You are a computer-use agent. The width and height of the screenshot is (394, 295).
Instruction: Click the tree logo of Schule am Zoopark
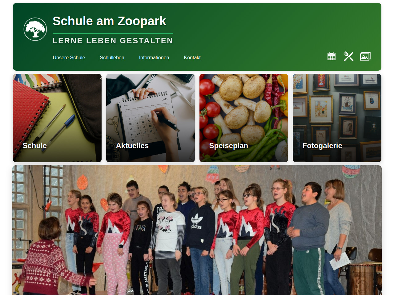point(35,29)
